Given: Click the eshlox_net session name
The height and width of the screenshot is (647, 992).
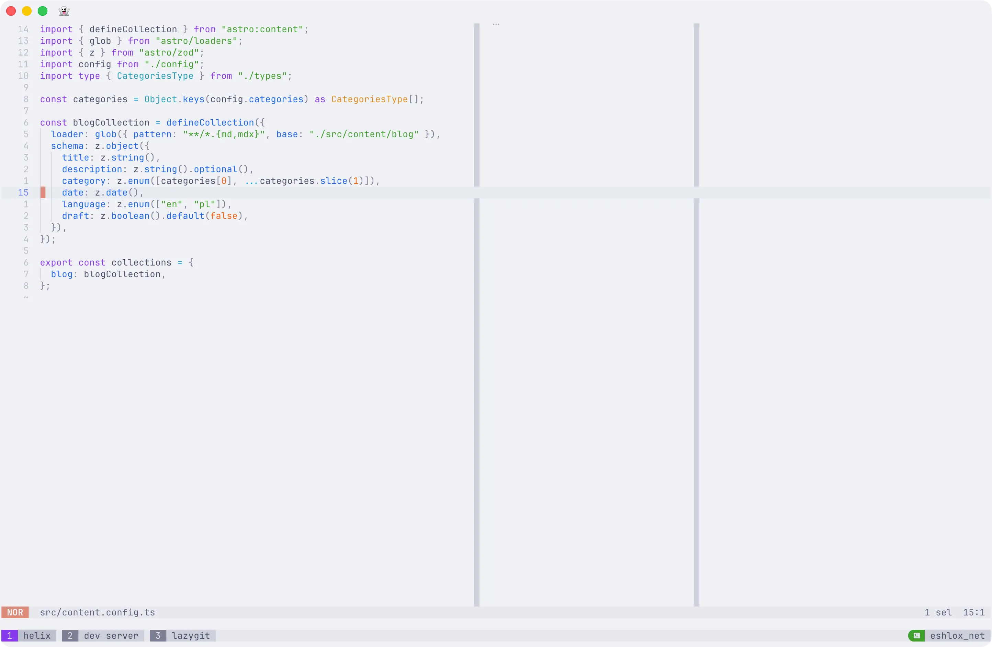Looking at the screenshot, I should point(957,636).
